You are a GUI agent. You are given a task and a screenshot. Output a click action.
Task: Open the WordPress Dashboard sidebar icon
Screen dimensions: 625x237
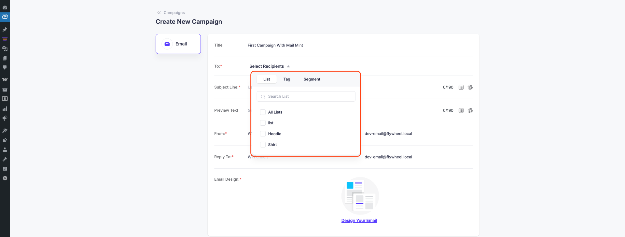click(5, 7)
